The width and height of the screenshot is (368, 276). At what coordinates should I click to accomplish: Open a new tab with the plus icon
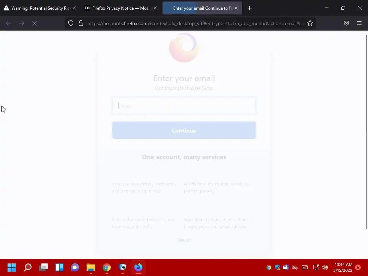click(249, 8)
